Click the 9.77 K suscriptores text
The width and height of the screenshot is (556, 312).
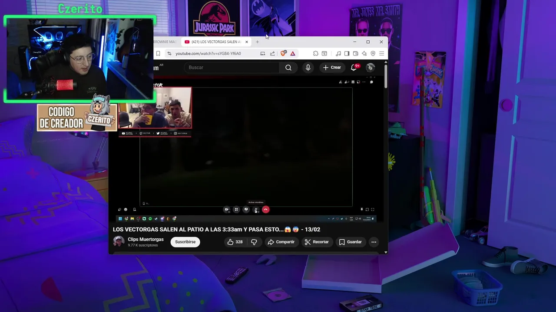143,245
